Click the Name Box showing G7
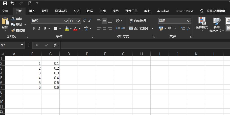 [x=10, y=45]
